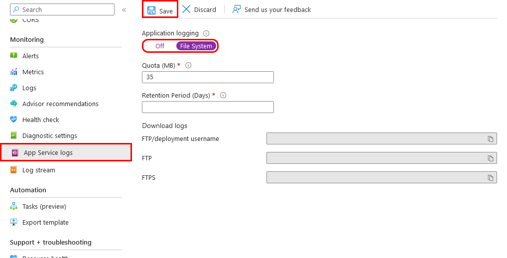Collapse the sidebar with double chevron

(124, 9)
